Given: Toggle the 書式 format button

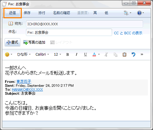Looking at the screenshot, I should [x=12, y=42].
